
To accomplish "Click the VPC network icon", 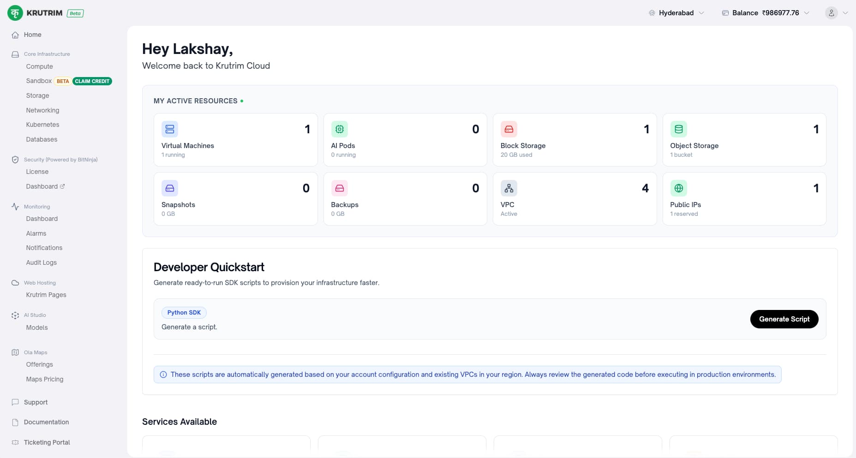I will (x=509, y=188).
